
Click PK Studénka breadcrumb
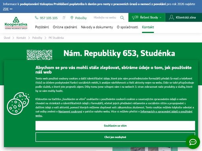[56, 38]
